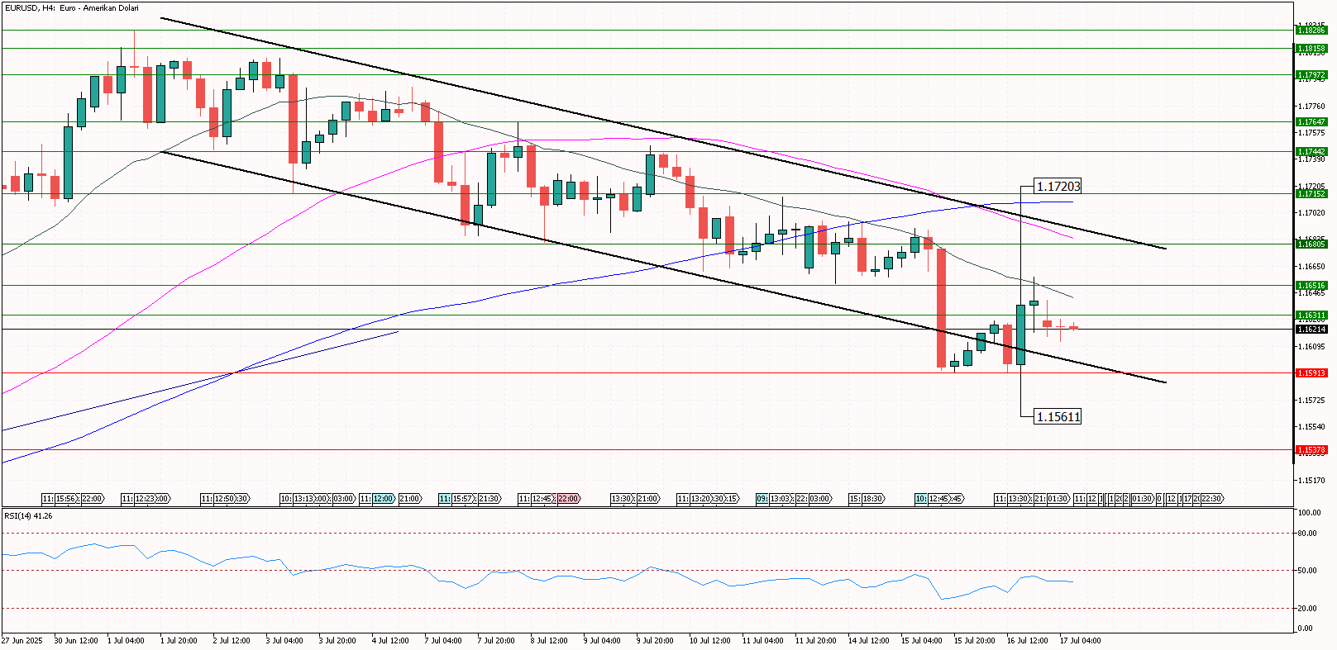
Task: Click the RSI scale value 100.00
Action: [1309, 513]
